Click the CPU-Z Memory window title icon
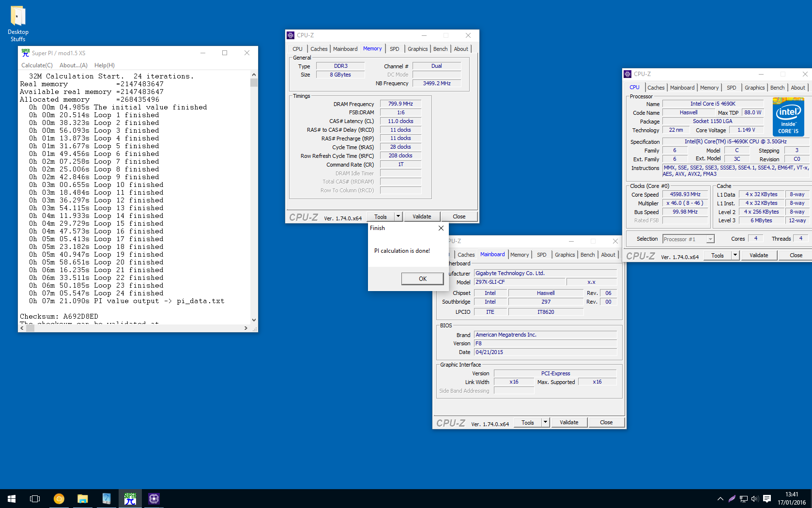The height and width of the screenshot is (508, 812). (x=291, y=35)
